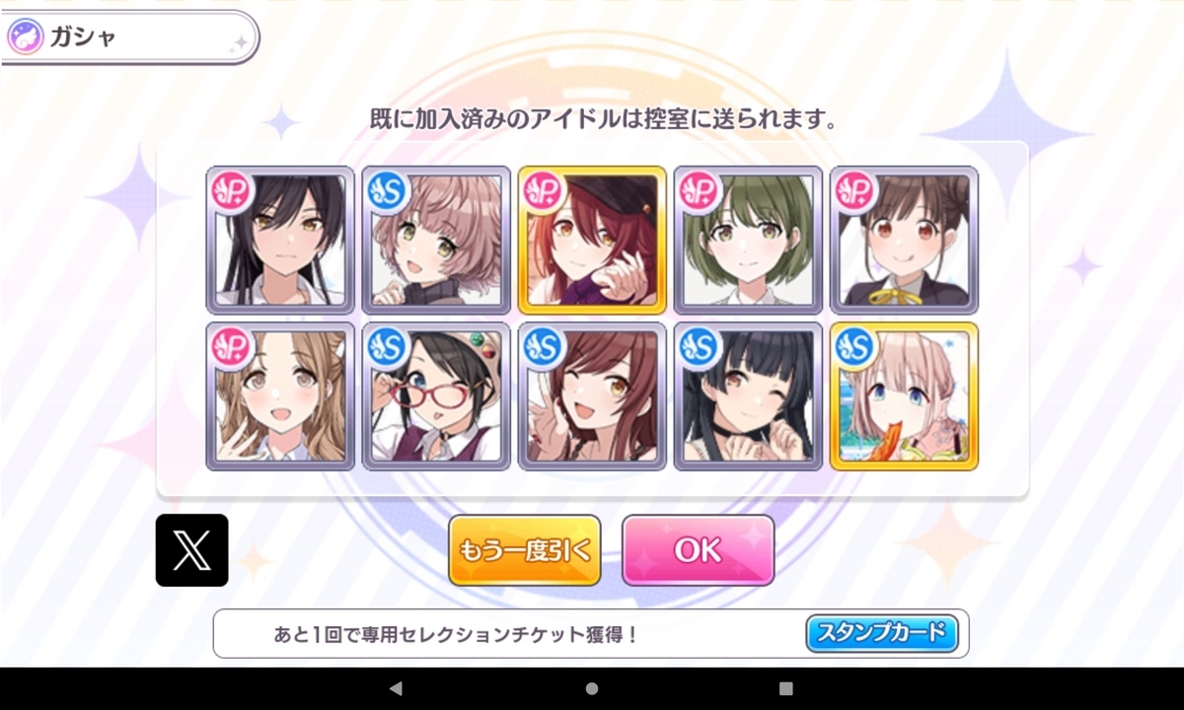Tap the Android home circle button
The width and height of the screenshot is (1184, 710).
click(592, 688)
